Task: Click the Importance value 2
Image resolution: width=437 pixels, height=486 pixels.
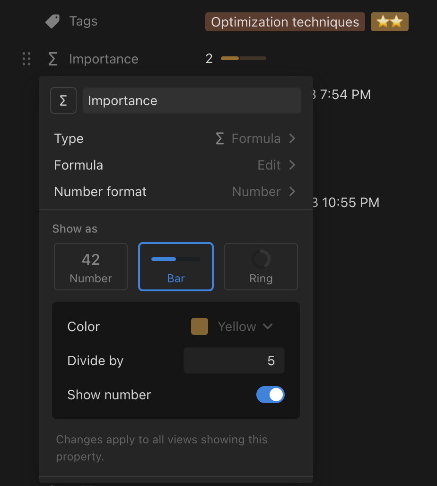Action: (x=209, y=59)
